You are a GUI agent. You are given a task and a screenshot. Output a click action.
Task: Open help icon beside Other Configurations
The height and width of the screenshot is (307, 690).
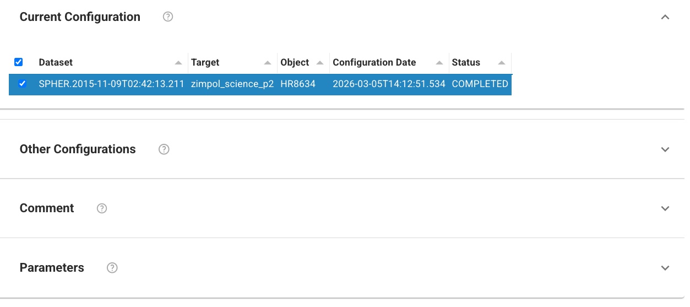pos(164,149)
